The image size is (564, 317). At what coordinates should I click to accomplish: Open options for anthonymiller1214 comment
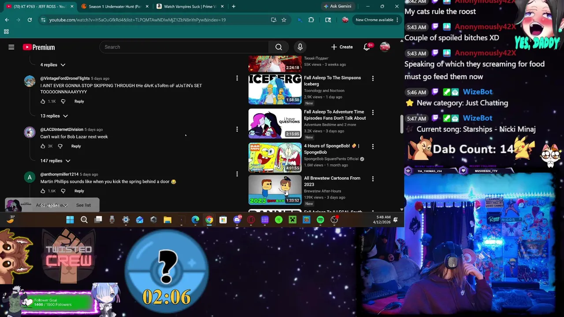[237, 174]
